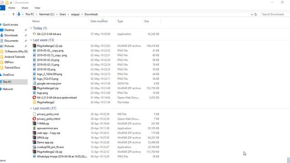Select the Pbgchallenge2.zip file name
This screenshot has width=290, height=163.
coord(48,88)
